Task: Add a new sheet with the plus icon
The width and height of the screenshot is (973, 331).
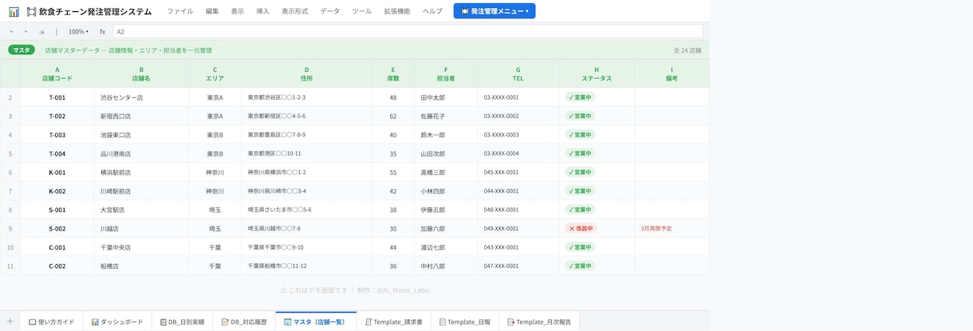Action: (x=10, y=321)
